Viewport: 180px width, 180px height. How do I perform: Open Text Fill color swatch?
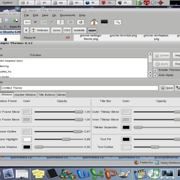(126, 139)
